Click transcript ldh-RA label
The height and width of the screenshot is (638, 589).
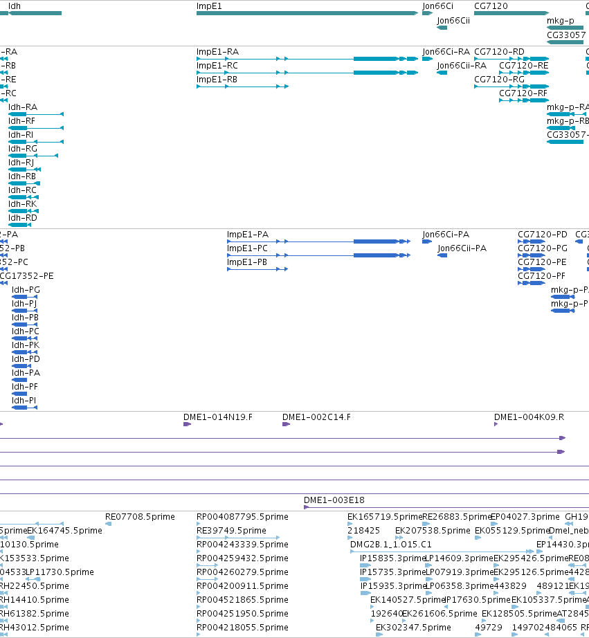click(x=23, y=107)
